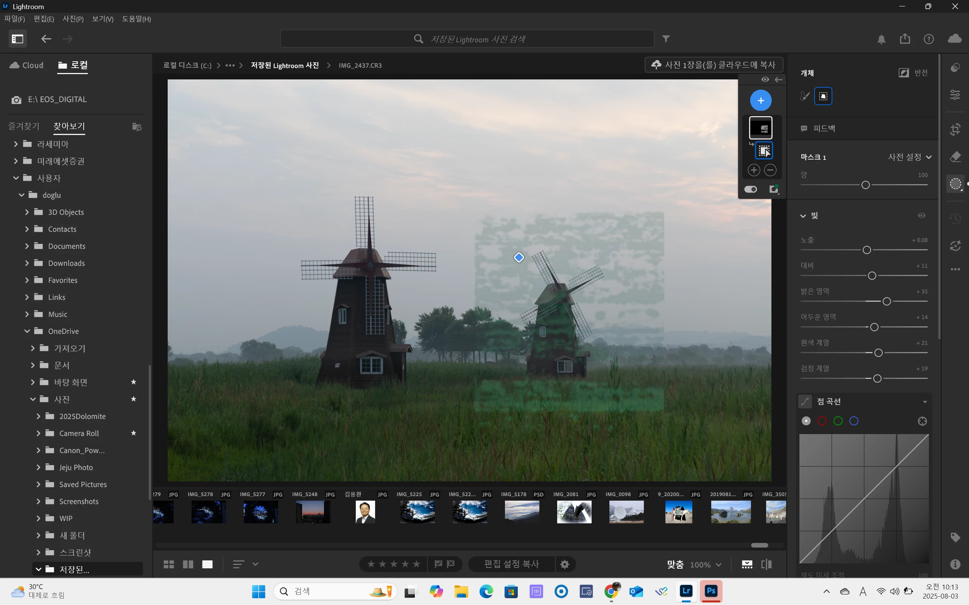Open the Crop and rotate tool

[x=955, y=129]
